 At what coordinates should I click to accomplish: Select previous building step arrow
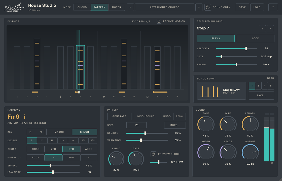click(262, 29)
